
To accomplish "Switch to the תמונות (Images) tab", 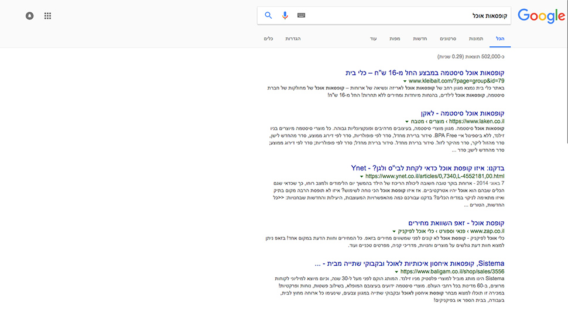I will point(476,39).
